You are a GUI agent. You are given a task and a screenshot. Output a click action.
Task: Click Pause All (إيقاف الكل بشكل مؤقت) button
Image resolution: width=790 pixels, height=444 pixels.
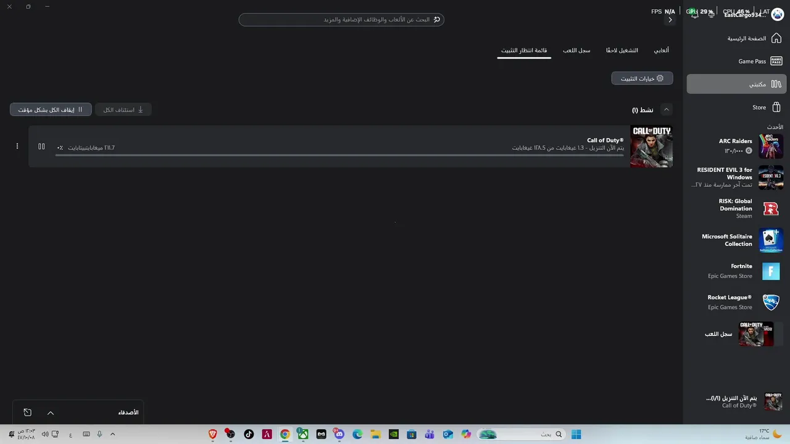click(x=51, y=110)
